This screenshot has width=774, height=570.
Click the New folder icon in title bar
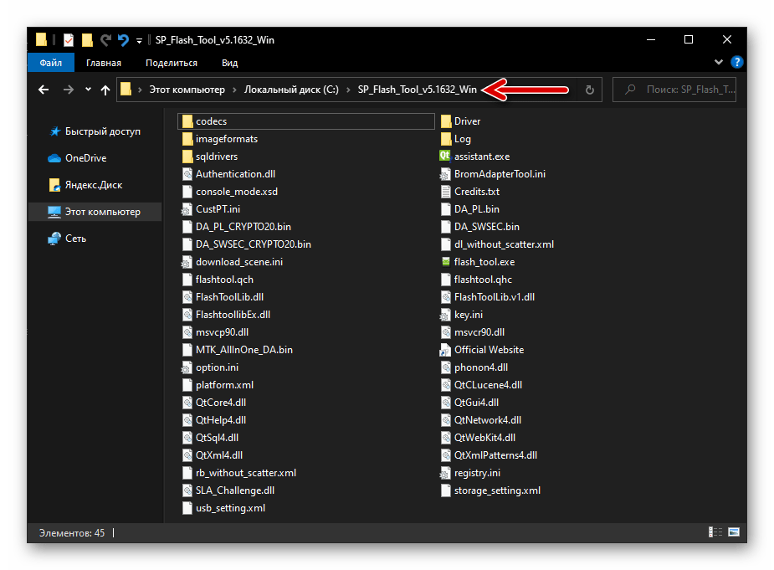pos(87,40)
